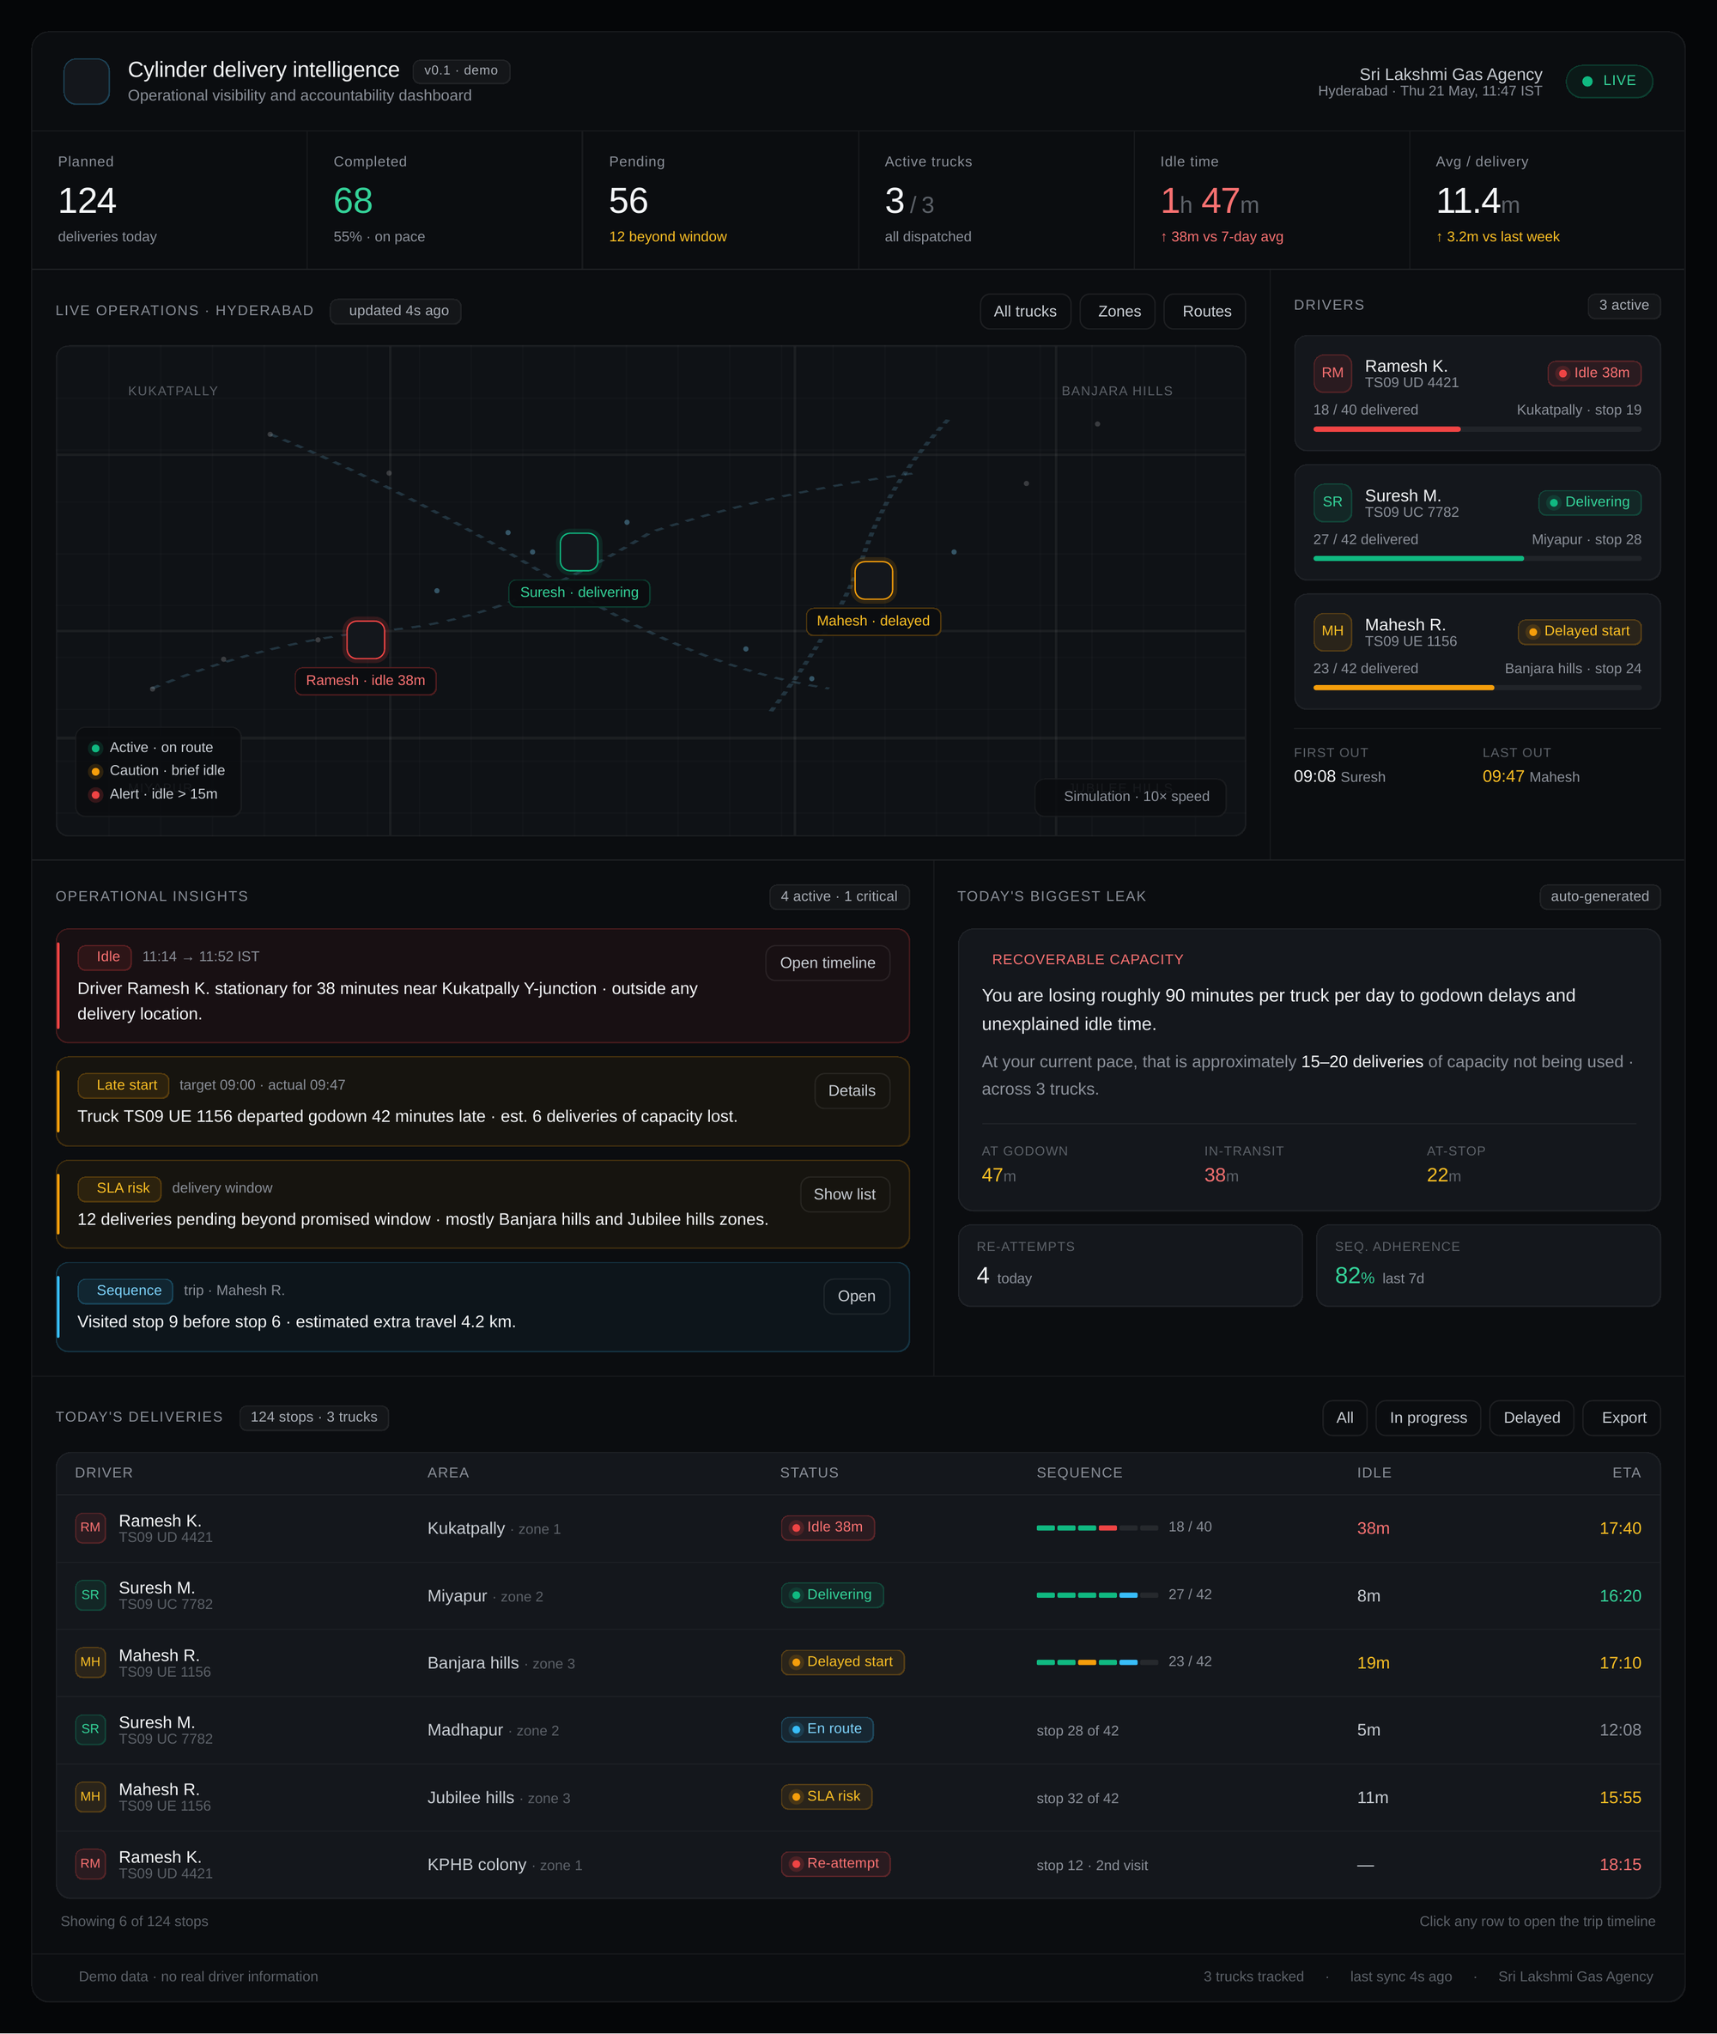Click RM avatar in Ramesh K. driver card
Image resolution: width=1717 pixels, height=2034 pixels.
(x=1332, y=373)
